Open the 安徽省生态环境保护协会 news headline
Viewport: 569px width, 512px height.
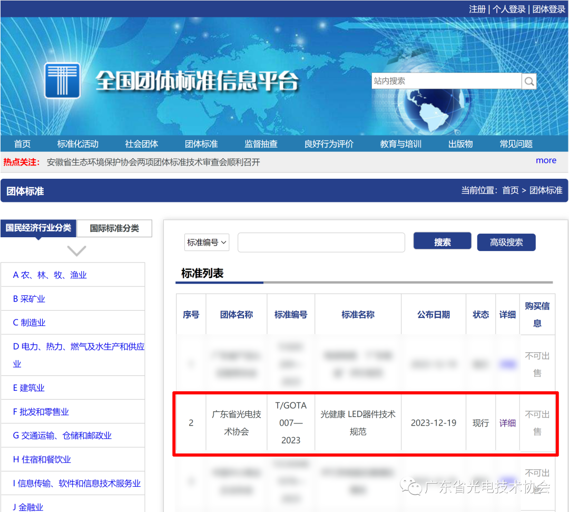tap(153, 162)
